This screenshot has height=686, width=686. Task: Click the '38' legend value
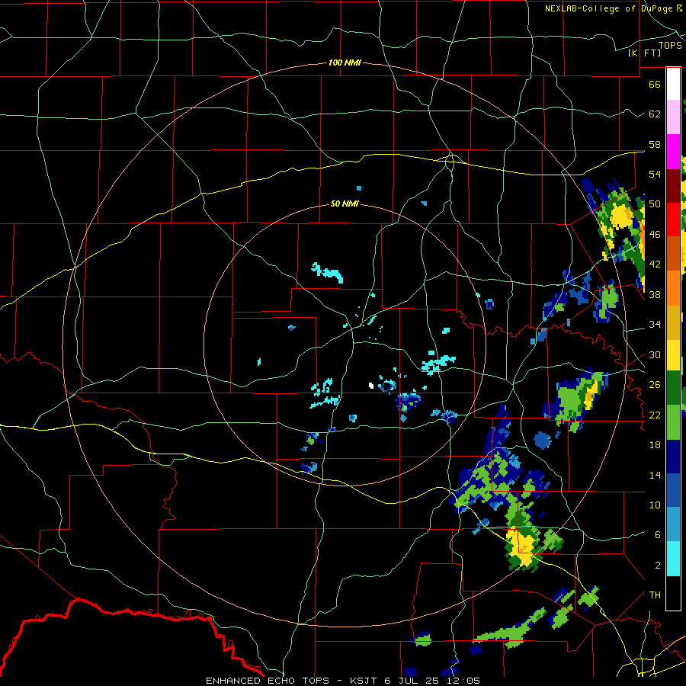coord(655,294)
